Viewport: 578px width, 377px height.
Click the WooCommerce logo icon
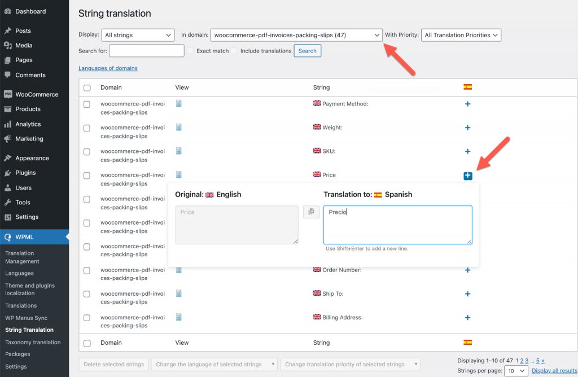8,94
